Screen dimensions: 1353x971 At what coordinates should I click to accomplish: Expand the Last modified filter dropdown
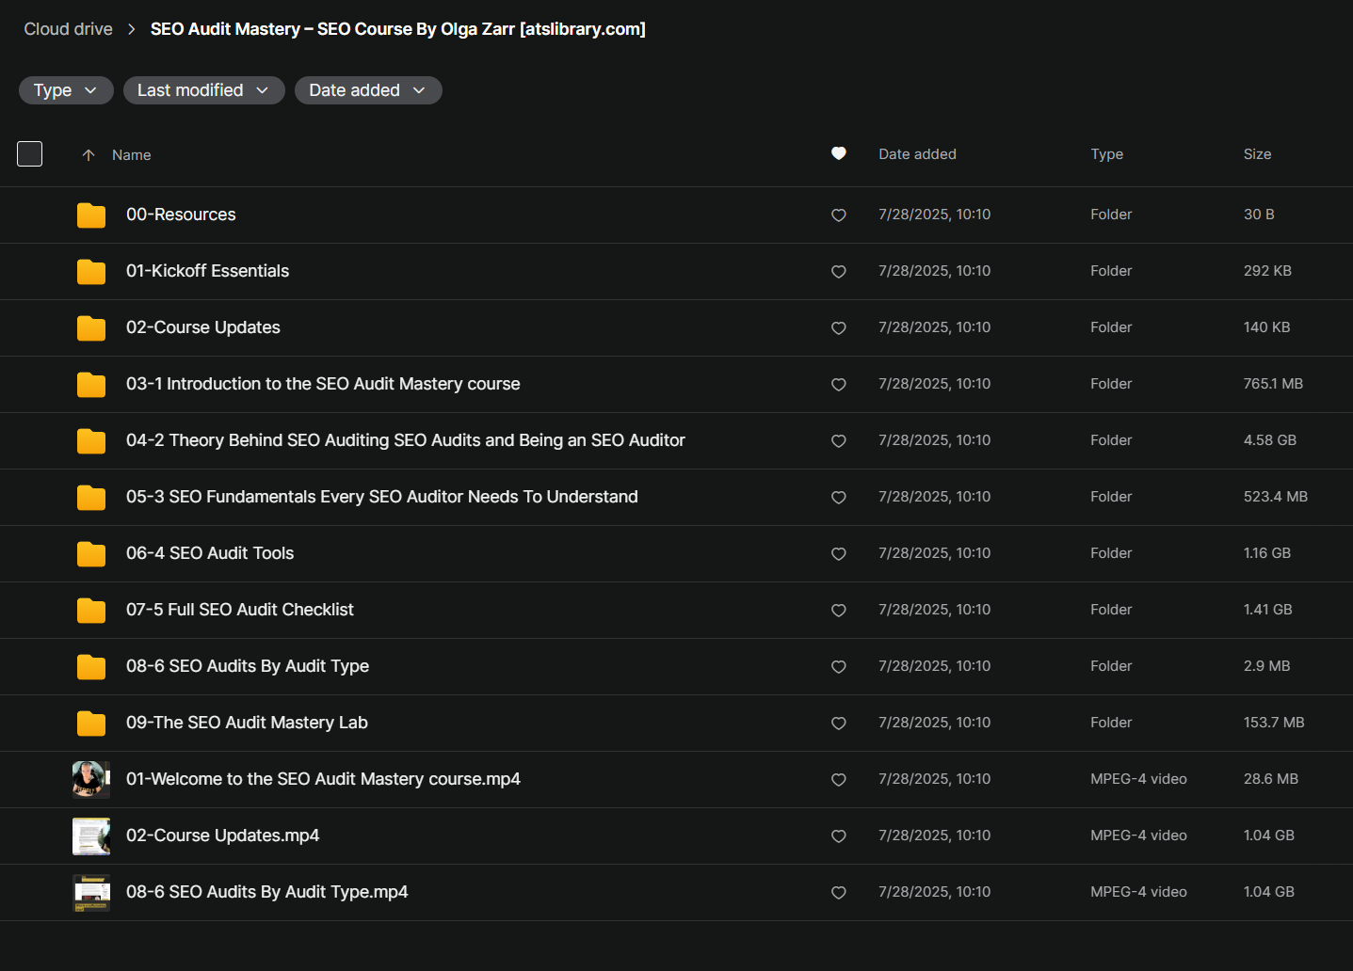203,90
